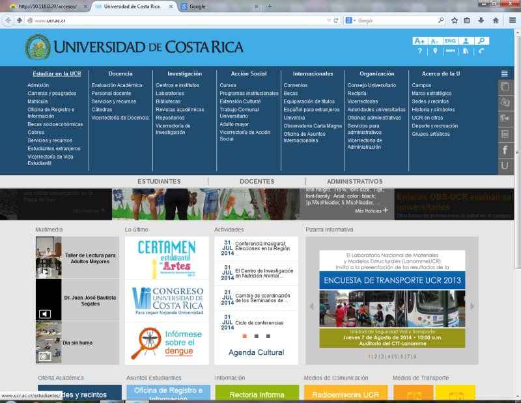Bookmark this page with star icon
Screen dimensions: 521x403
pos(455,21)
